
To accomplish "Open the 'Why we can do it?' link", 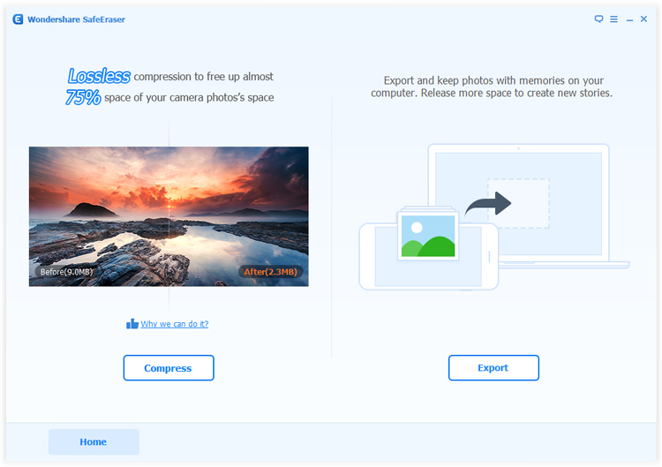I will [175, 324].
